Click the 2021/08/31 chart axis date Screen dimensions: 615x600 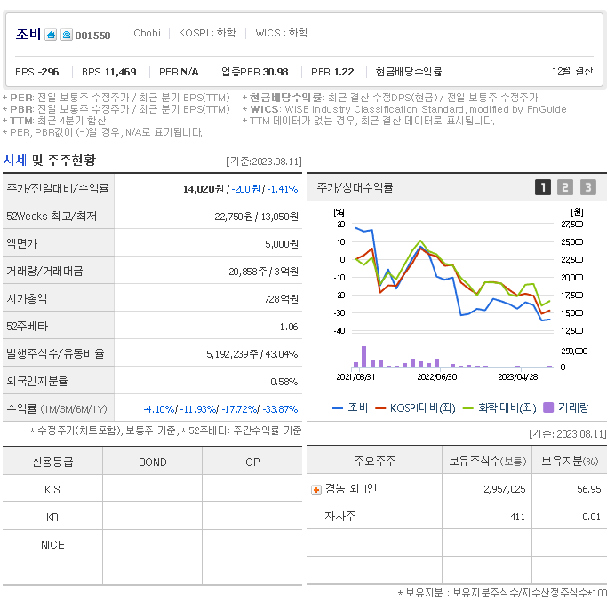pyautogui.click(x=355, y=376)
